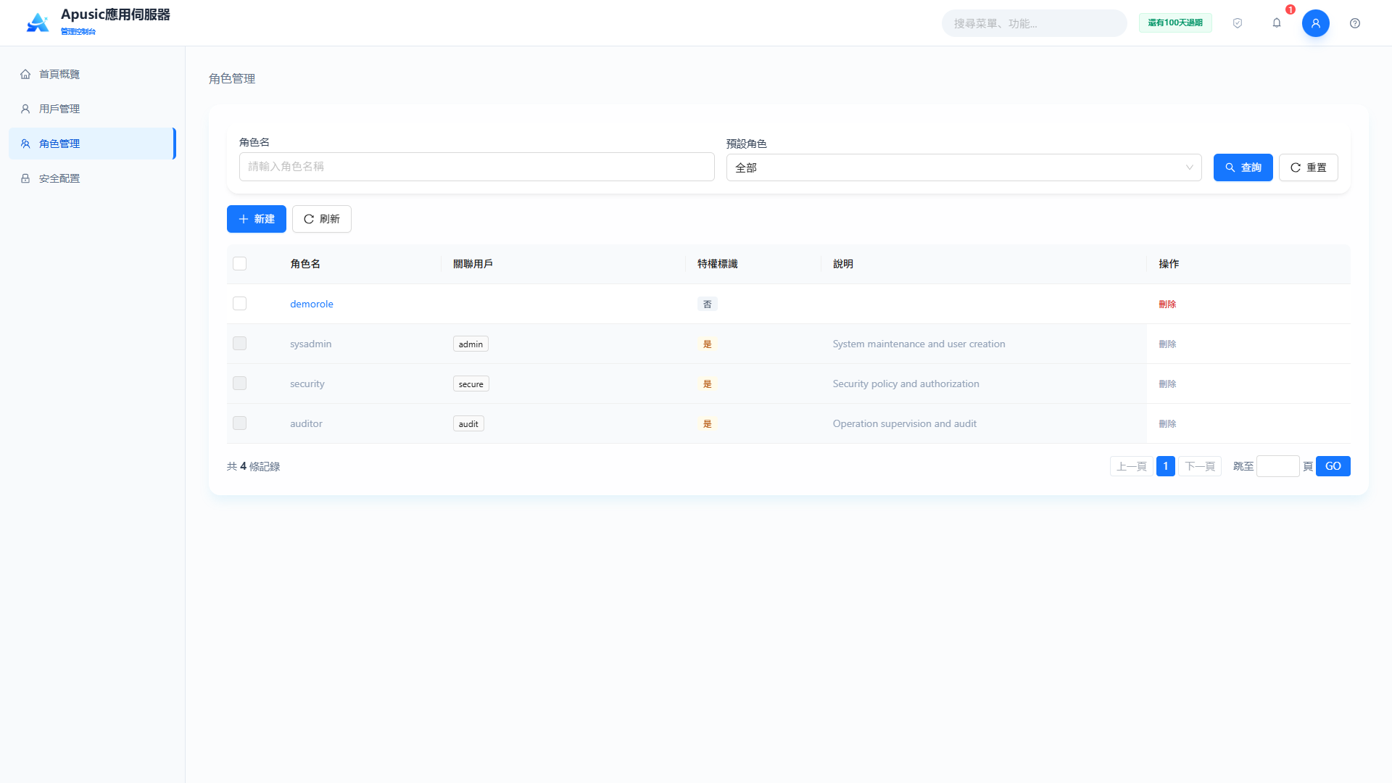Open 安全配置 in sidebar
Image resolution: width=1392 pixels, height=783 pixels.
tap(93, 178)
